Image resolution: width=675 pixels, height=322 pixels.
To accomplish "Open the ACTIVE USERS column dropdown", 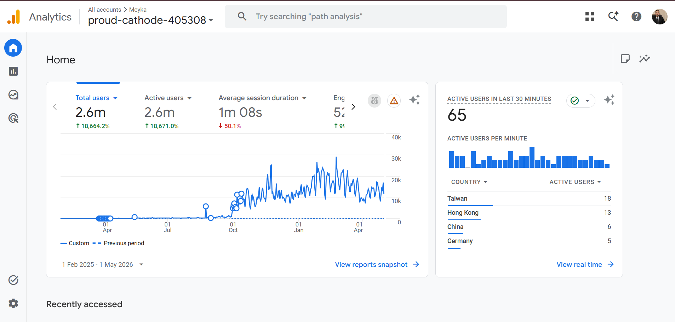I will [576, 182].
